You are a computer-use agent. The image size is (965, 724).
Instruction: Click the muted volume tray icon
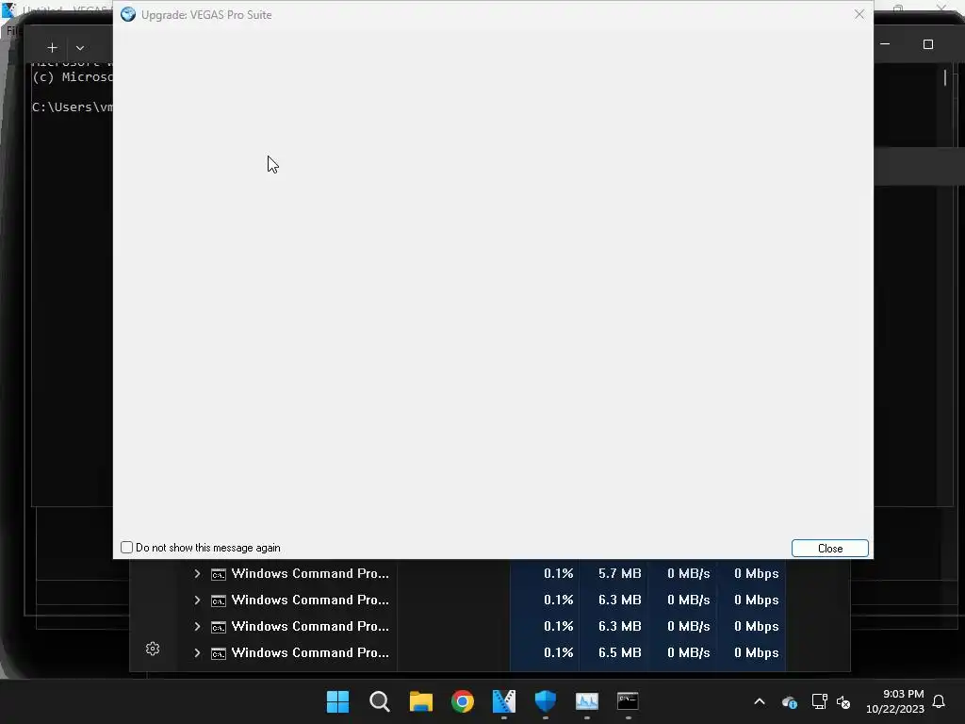[843, 701]
